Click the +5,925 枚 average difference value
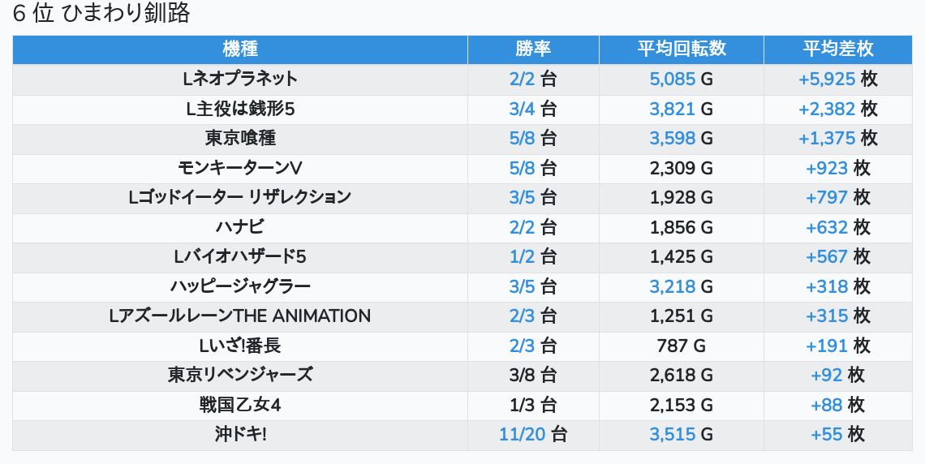The height and width of the screenshot is (464, 925). pos(838,79)
